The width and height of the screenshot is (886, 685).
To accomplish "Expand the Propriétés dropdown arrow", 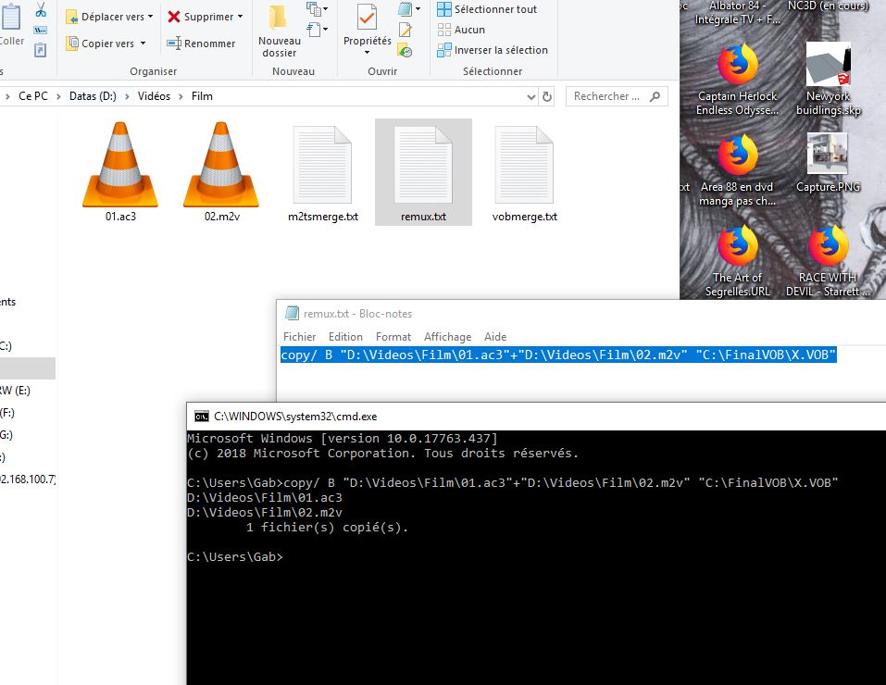I will [368, 53].
